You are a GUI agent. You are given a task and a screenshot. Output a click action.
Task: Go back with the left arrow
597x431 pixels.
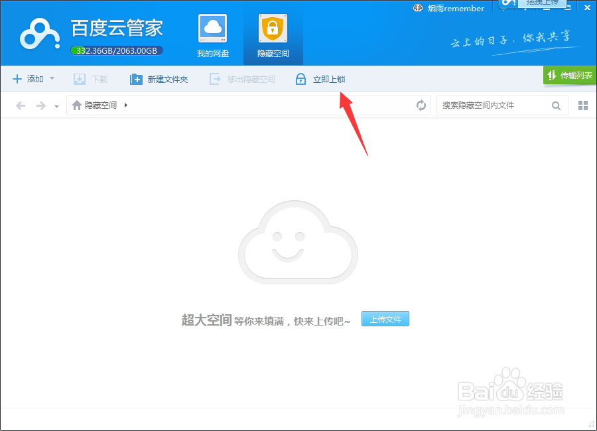[21, 105]
